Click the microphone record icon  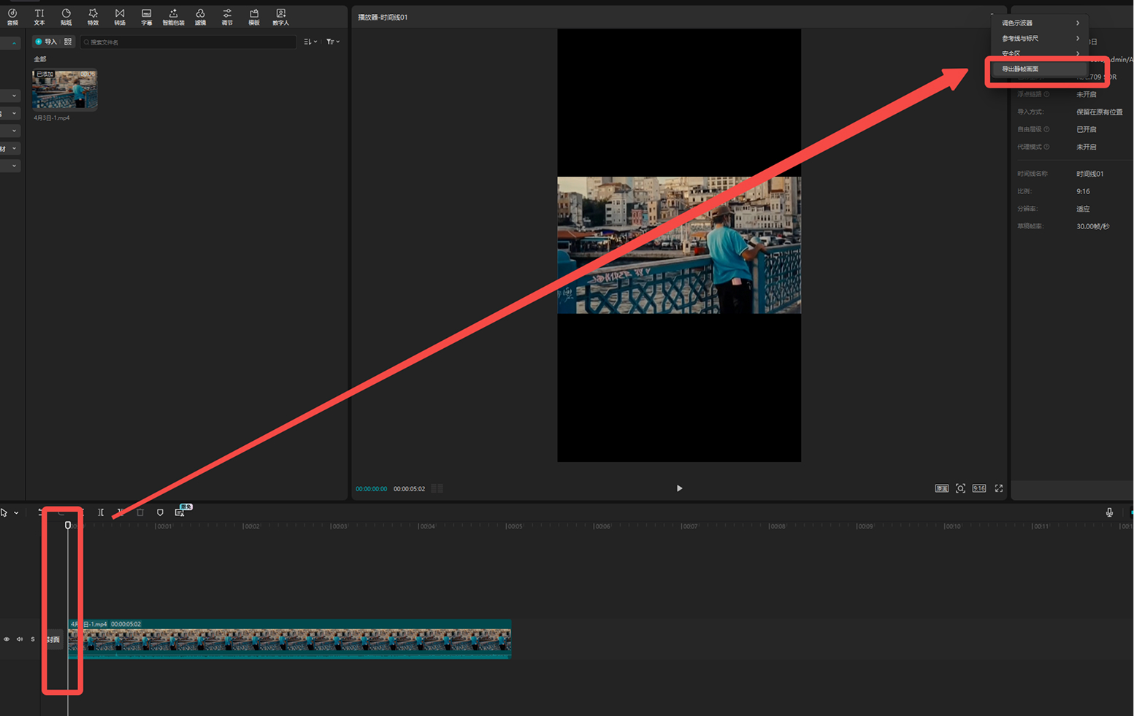point(1109,512)
